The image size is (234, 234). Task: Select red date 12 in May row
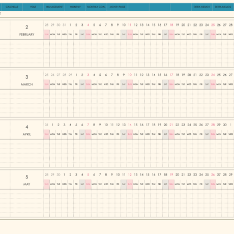click(x=130, y=174)
